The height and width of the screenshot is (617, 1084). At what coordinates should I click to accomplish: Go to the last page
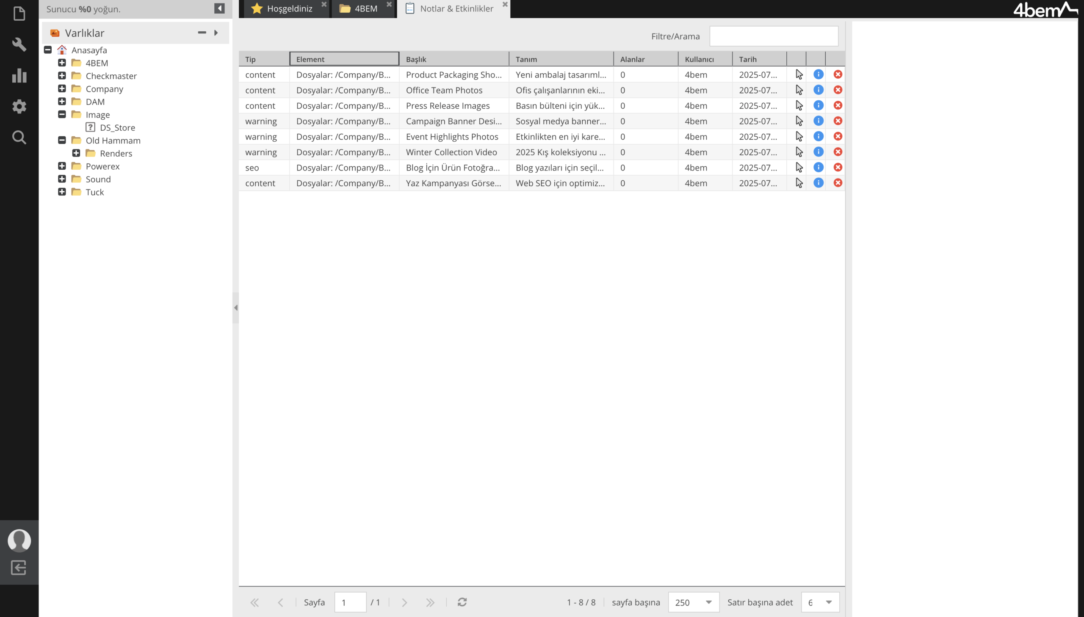(x=430, y=602)
